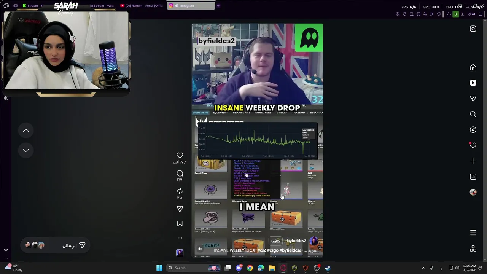The width and height of the screenshot is (487, 274).
Task: Open the reel comments bubble
Action: 180,174
